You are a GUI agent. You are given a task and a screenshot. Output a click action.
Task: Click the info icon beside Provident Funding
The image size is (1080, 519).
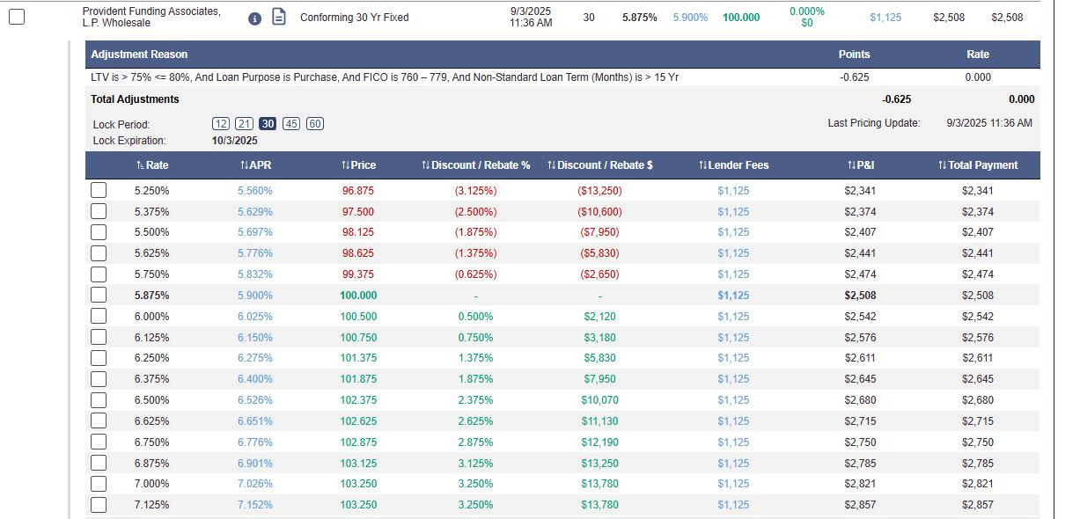click(255, 18)
